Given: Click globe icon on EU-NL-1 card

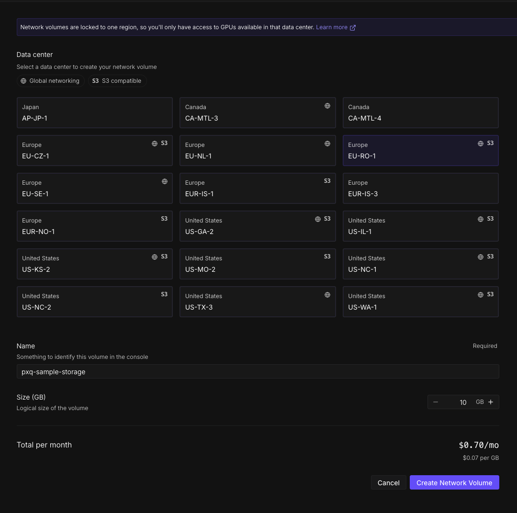Looking at the screenshot, I should pyautogui.click(x=327, y=144).
